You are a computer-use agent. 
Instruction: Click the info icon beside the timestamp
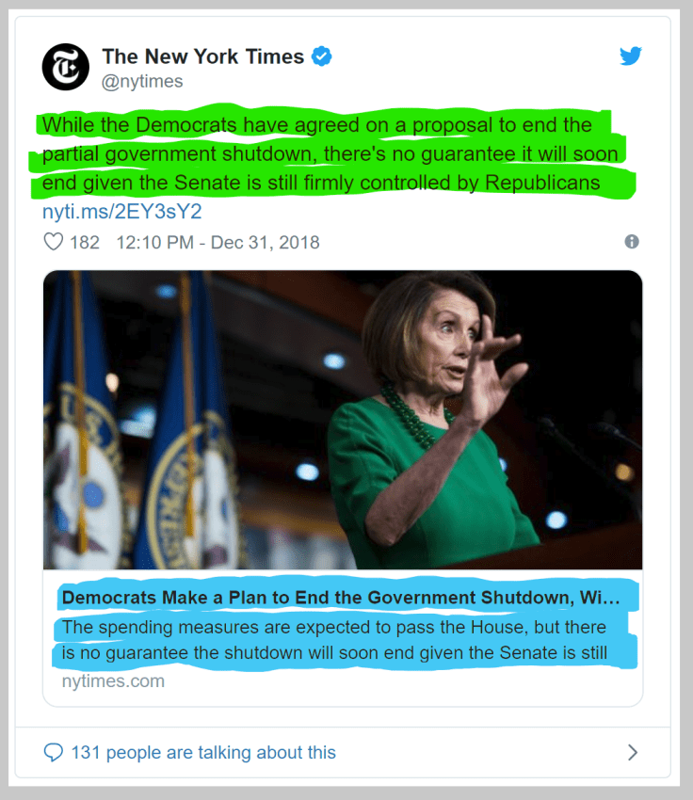pyautogui.click(x=632, y=242)
